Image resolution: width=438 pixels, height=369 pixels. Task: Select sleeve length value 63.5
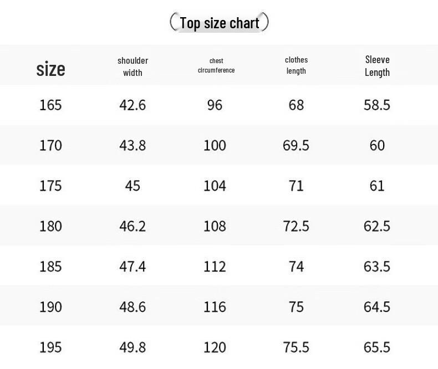[377, 266]
